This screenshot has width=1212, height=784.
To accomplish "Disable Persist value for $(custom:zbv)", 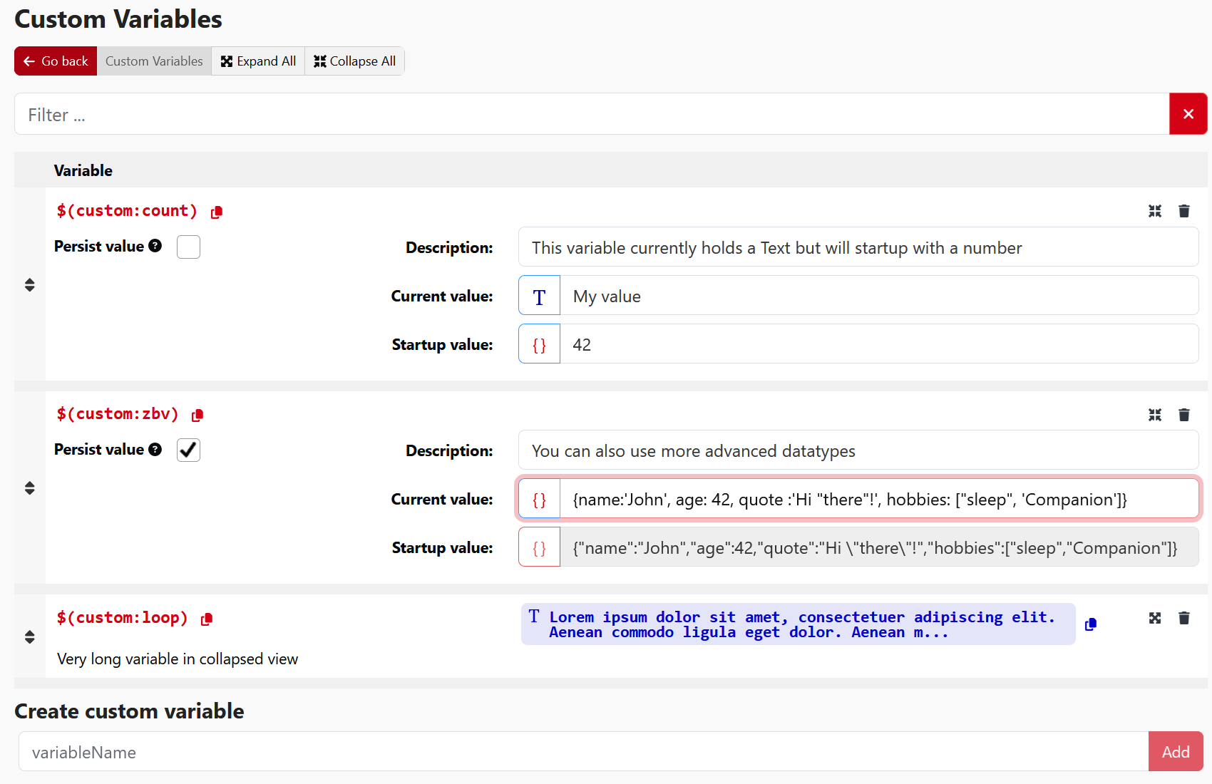I will 188,450.
